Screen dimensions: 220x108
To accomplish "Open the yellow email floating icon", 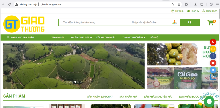I will click(213, 49).
